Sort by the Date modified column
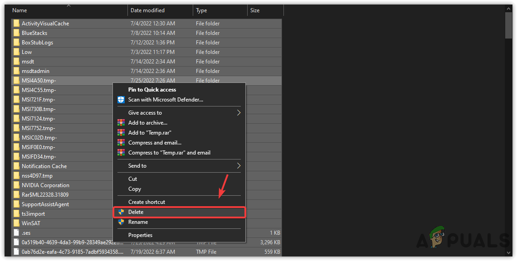The height and width of the screenshot is (261, 517). (147, 10)
